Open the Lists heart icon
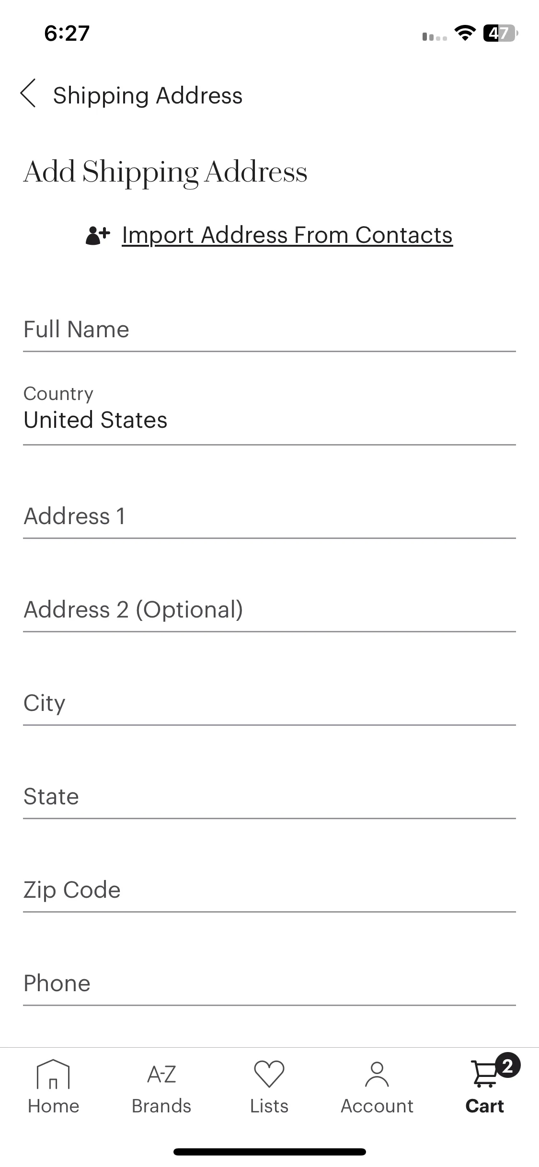The image size is (539, 1167). click(269, 1074)
